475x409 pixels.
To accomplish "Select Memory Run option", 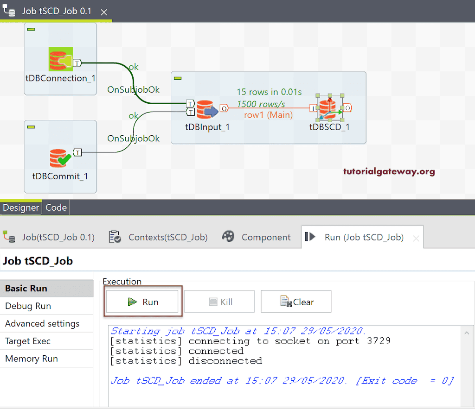I will pos(32,359).
